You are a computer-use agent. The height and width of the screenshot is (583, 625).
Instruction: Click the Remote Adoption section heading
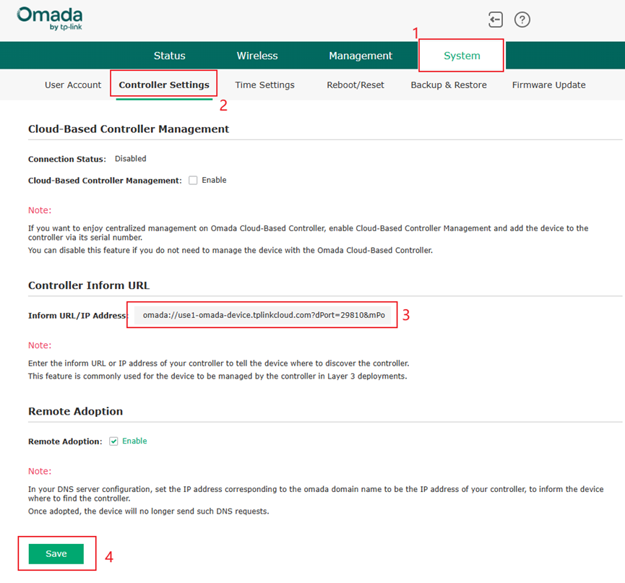click(x=76, y=411)
